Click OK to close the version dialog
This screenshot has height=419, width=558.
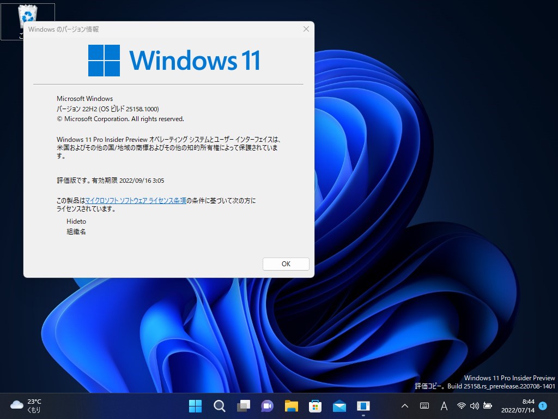pos(286,264)
